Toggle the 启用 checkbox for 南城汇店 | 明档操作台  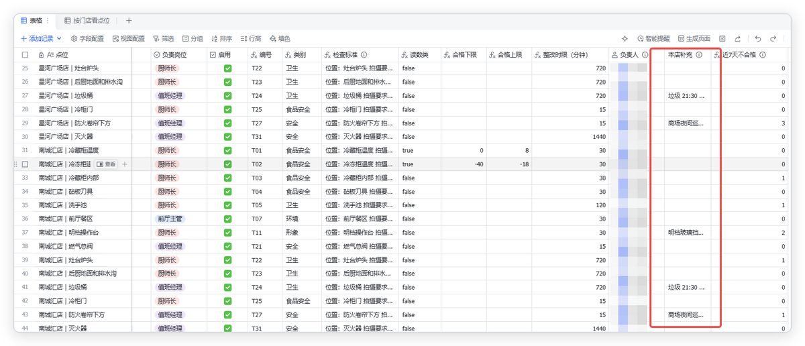pos(227,233)
